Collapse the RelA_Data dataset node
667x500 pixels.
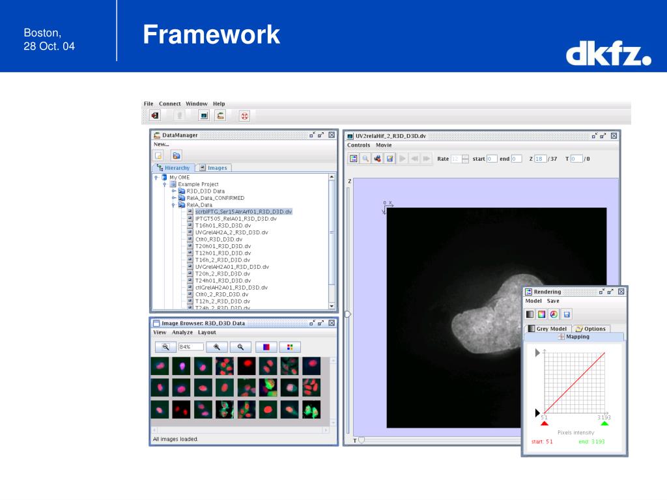[173, 205]
